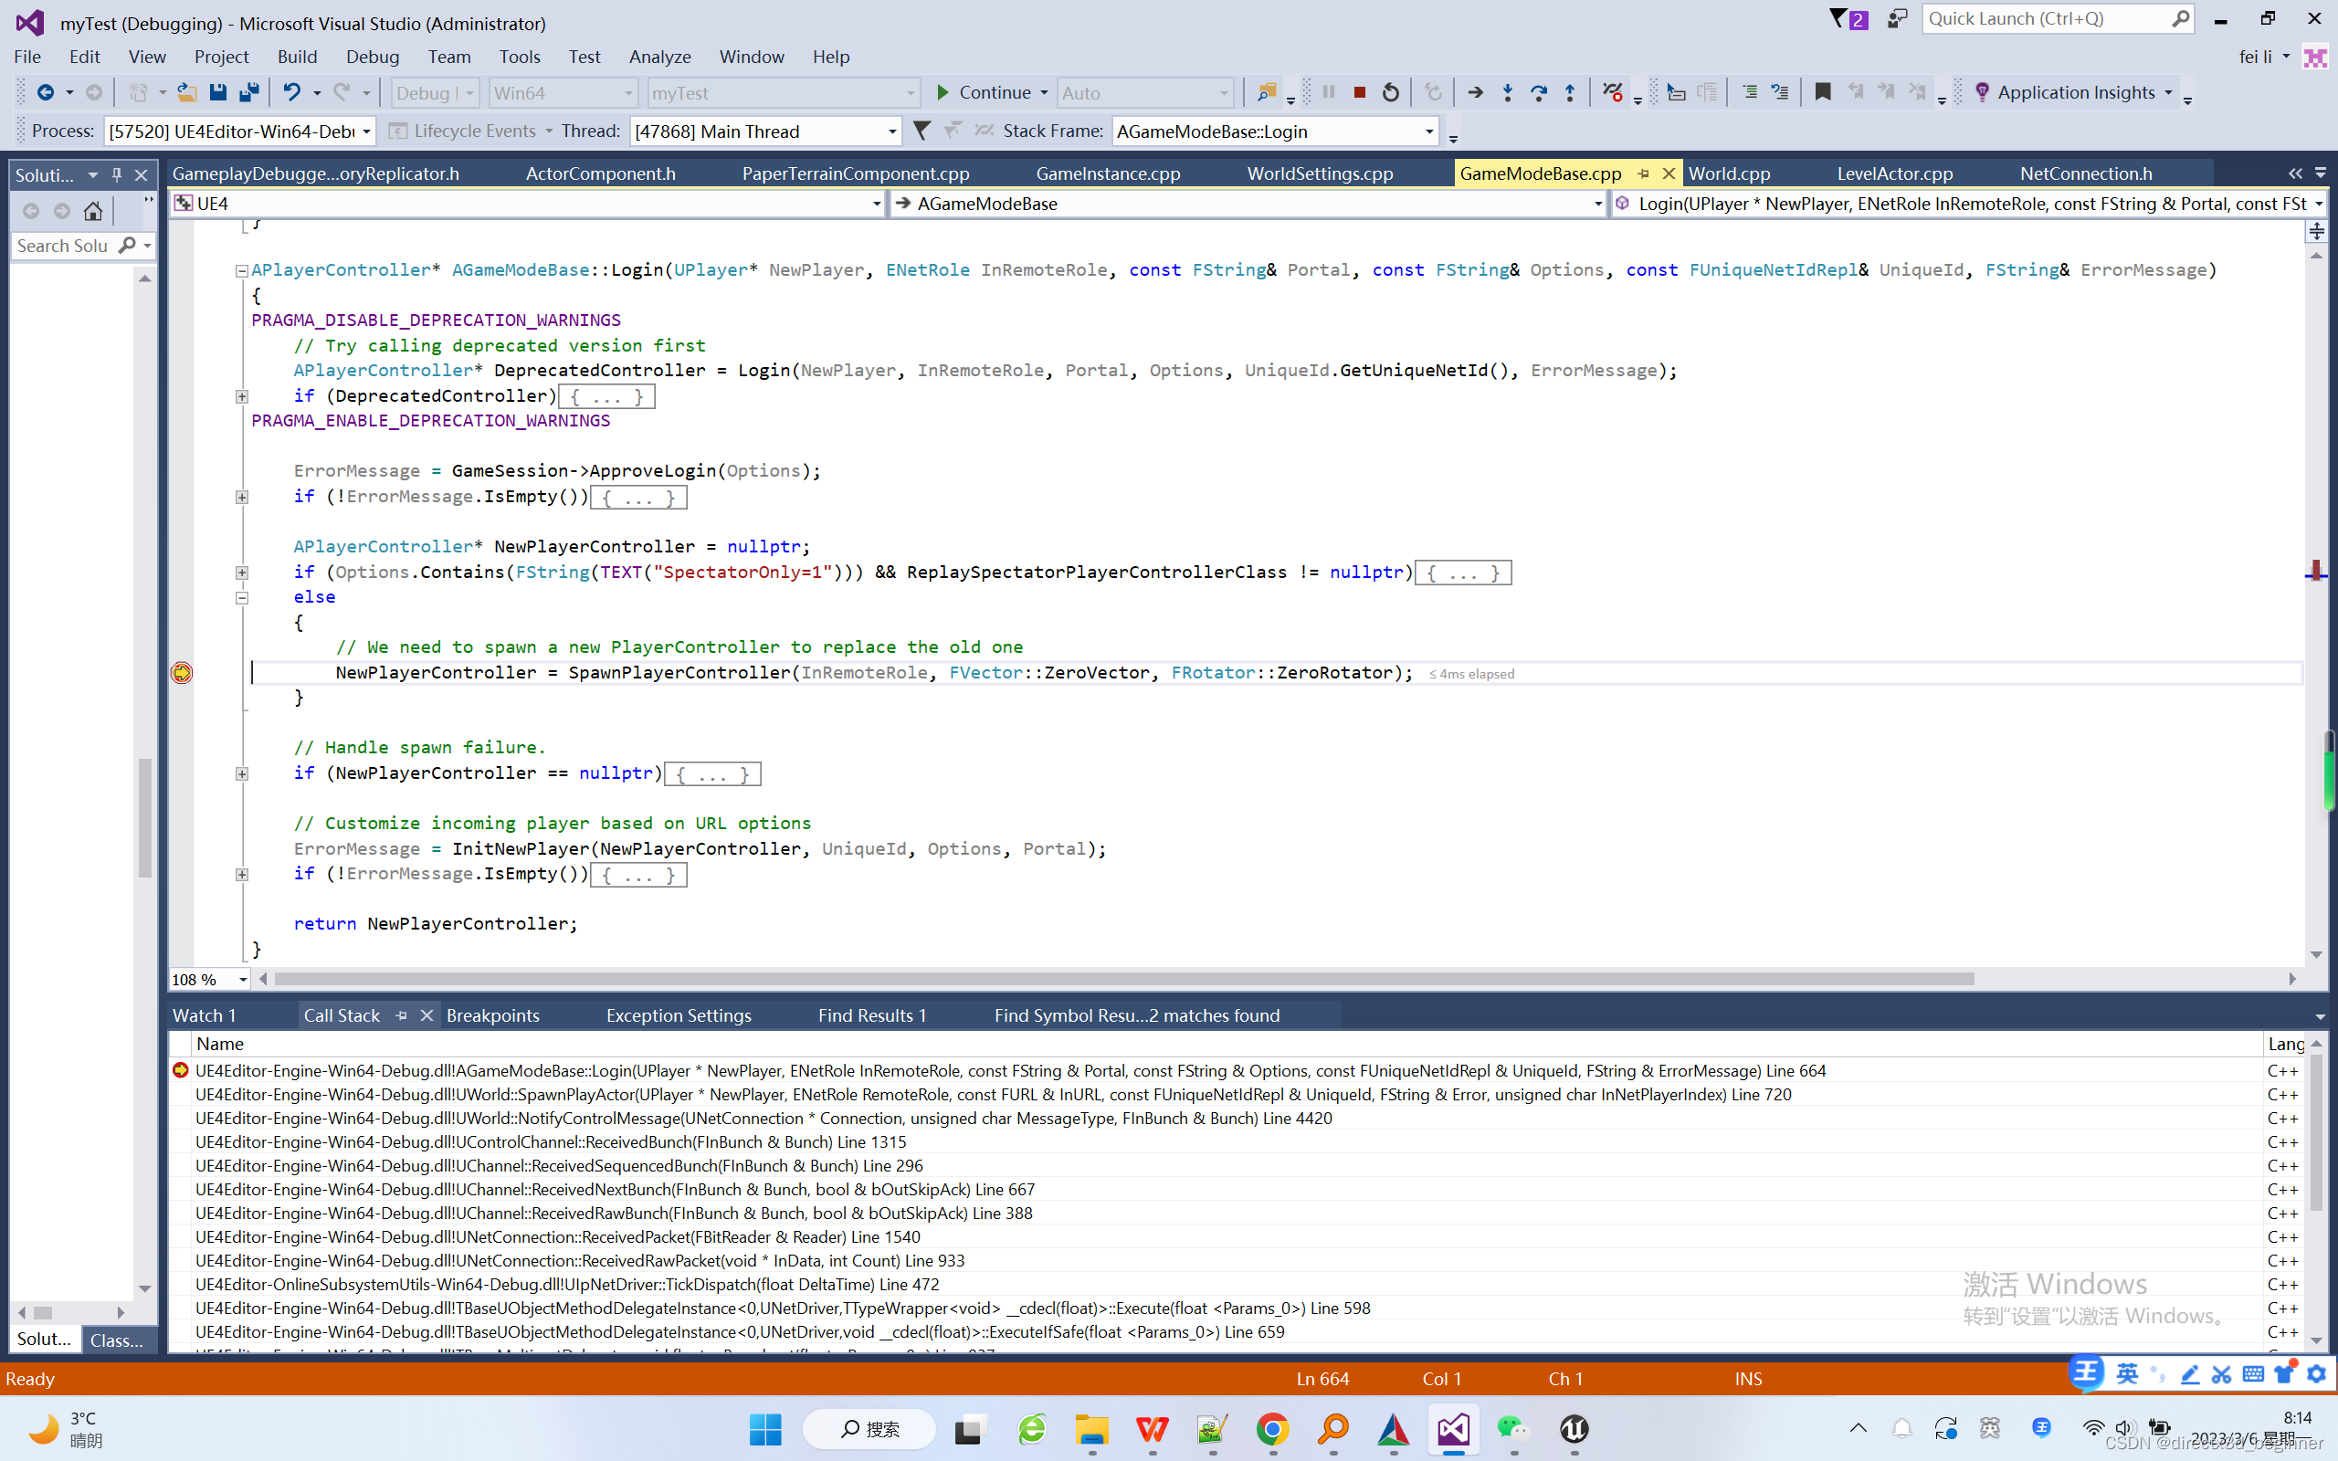Screen dimensions: 2338x1461
Task: Click the Step Into arrow icon
Action: [x=1507, y=93]
